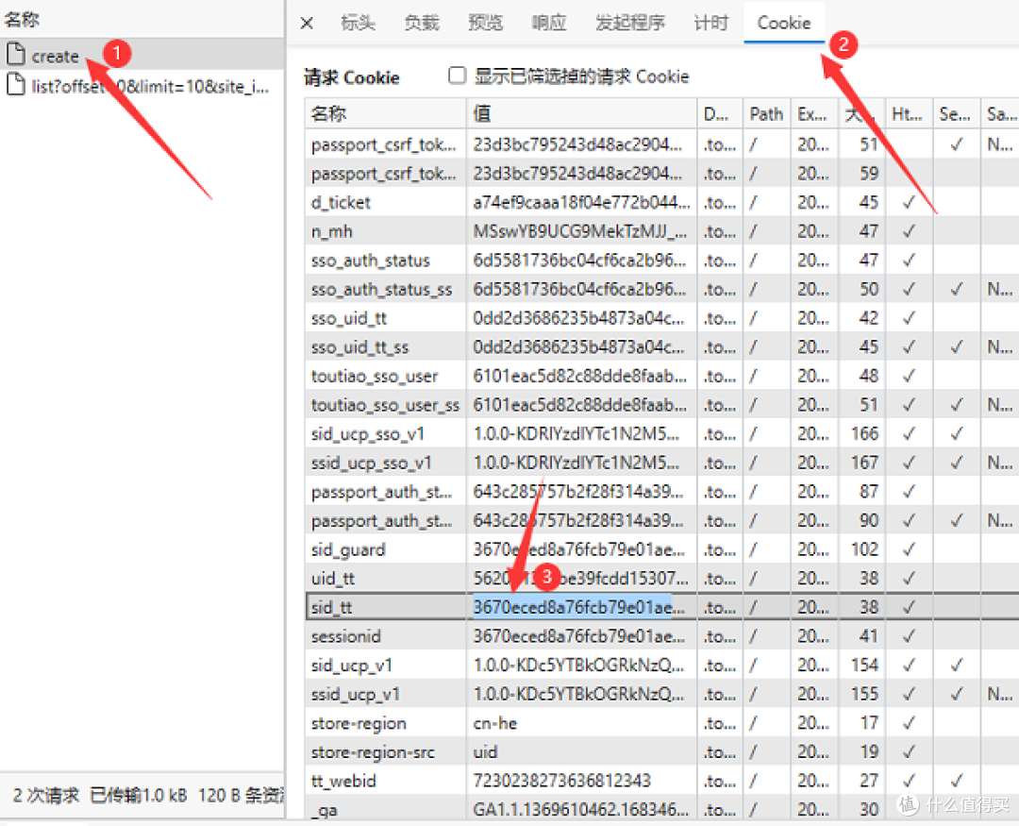This screenshot has width=1019, height=826.
Task: Select the Cookie tab
Action: pos(784,23)
